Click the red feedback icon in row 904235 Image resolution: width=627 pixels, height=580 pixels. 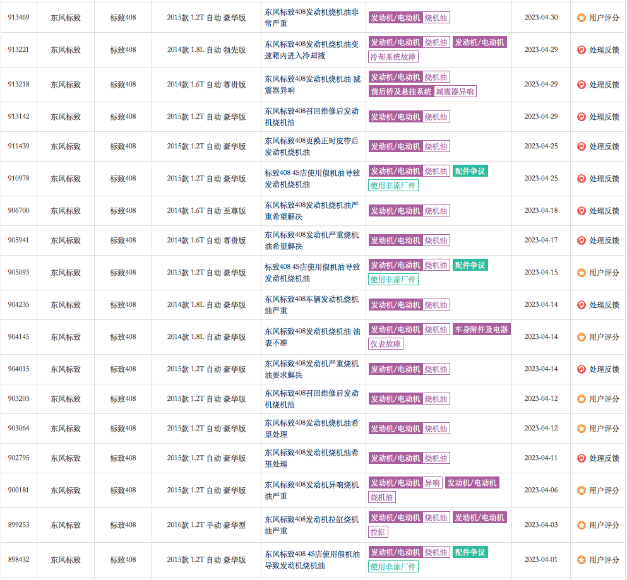click(x=582, y=305)
